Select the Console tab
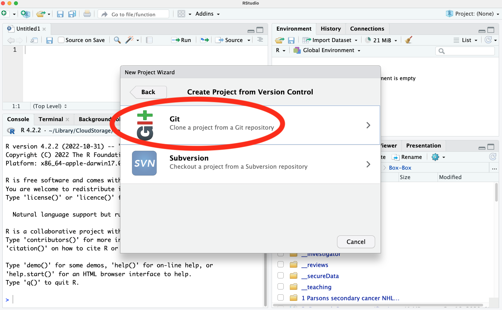This screenshot has width=502, height=310. (x=18, y=119)
